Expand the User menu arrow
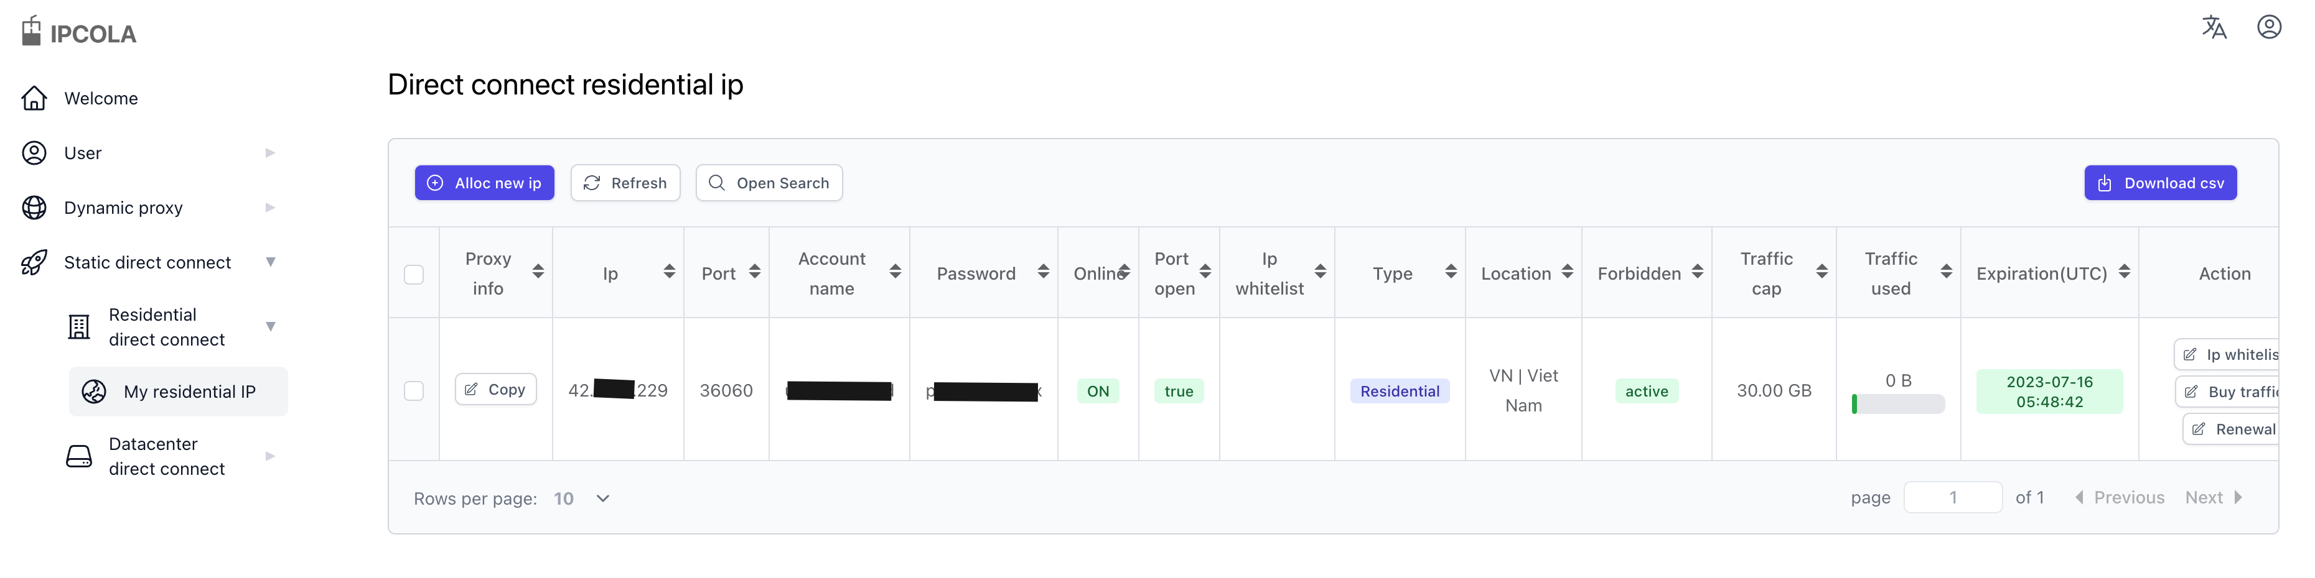The width and height of the screenshot is (2315, 578). click(x=269, y=152)
